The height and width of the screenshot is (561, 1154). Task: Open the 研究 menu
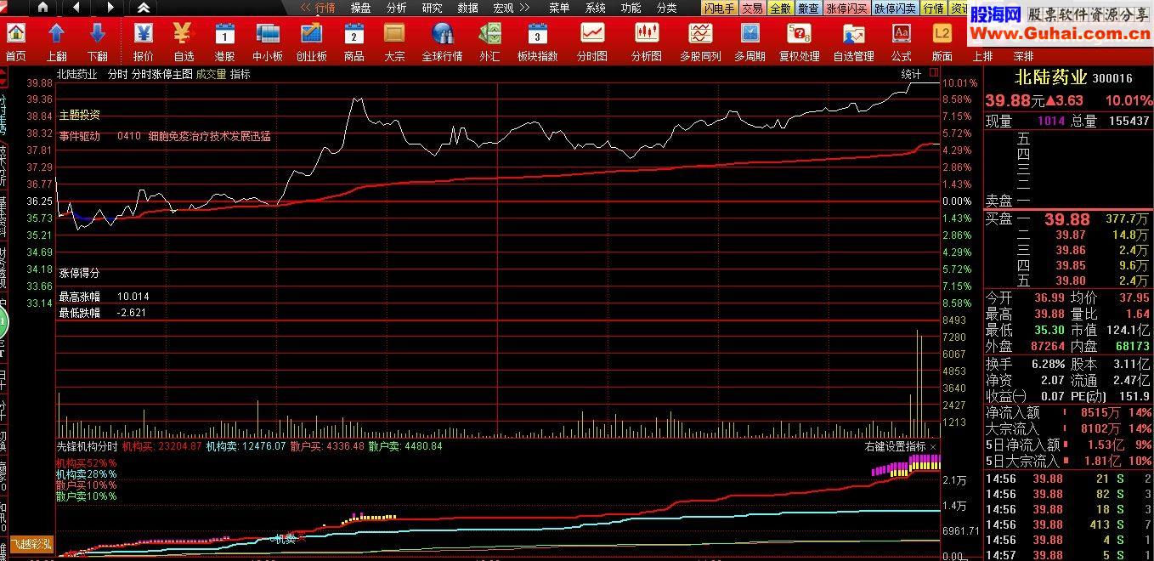[x=432, y=8]
